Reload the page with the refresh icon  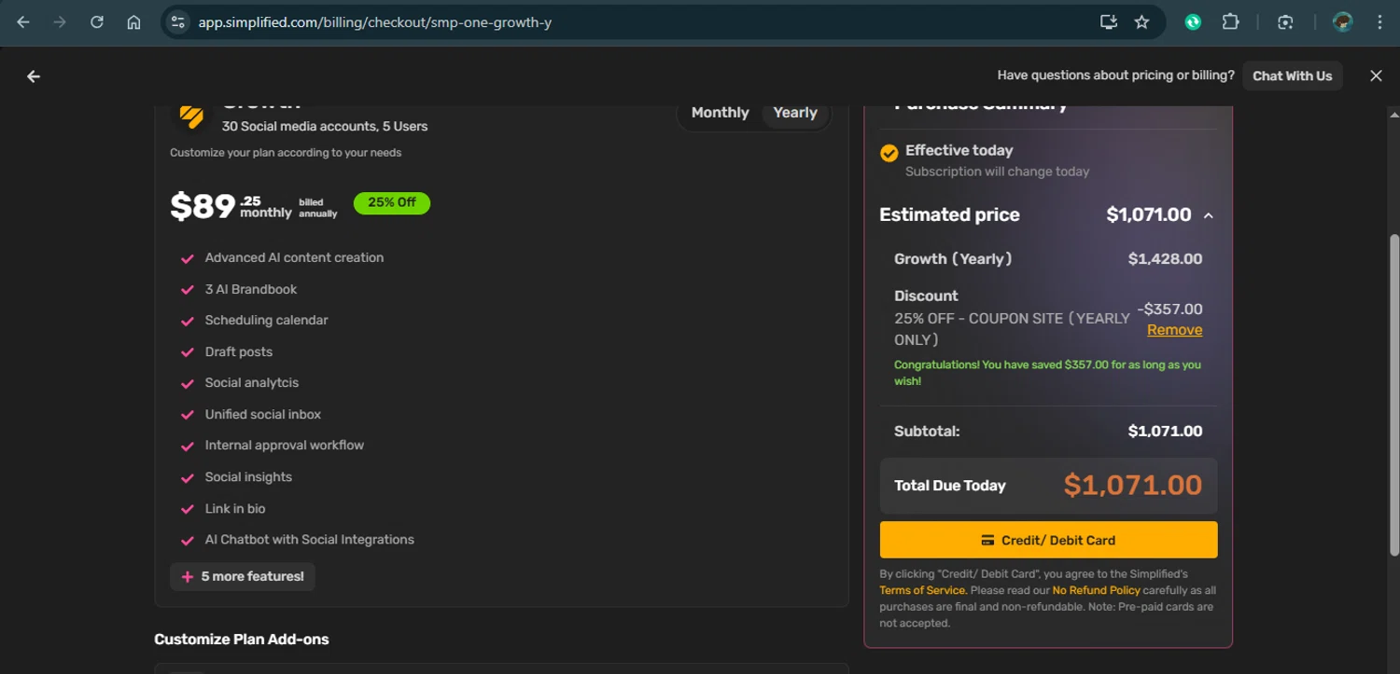click(x=97, y=22)
